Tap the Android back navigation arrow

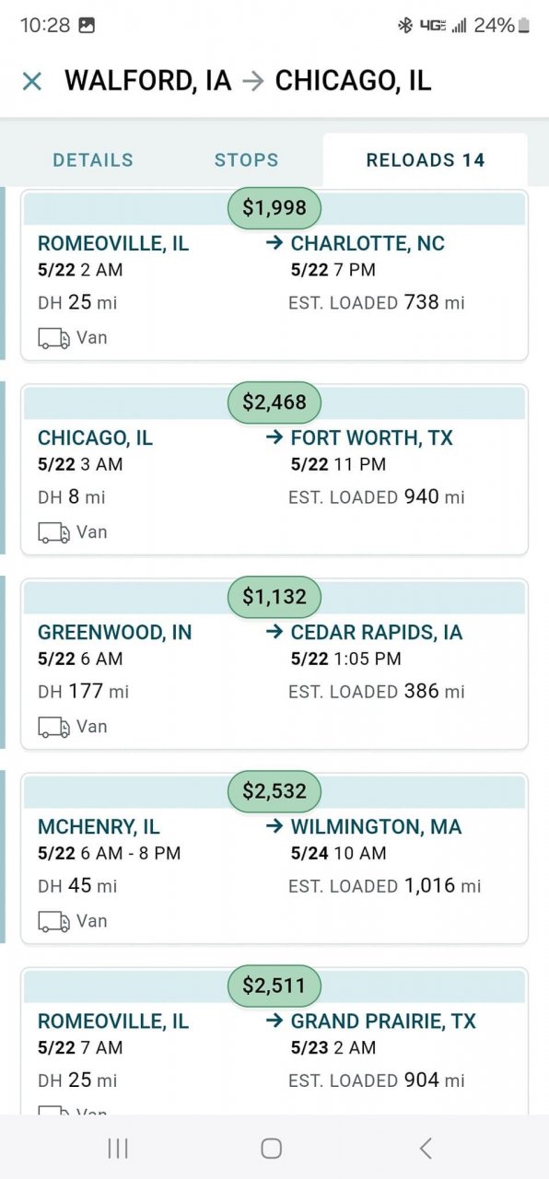(x=426, y=1148)
